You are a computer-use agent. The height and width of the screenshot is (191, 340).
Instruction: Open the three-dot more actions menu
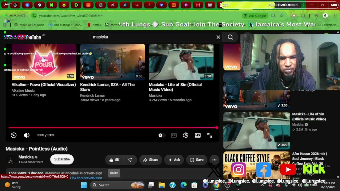click(x=214, y=160)
